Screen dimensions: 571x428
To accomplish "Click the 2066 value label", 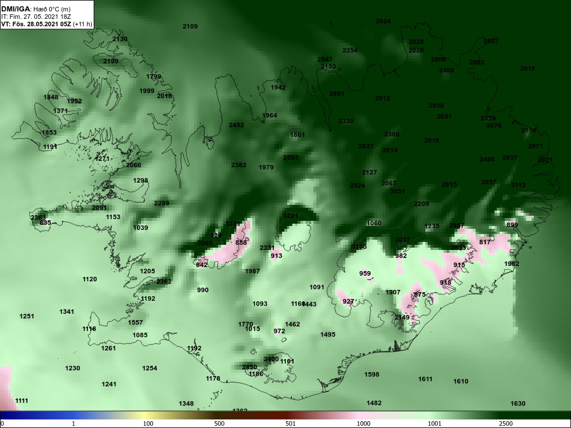I will [134, 165].
